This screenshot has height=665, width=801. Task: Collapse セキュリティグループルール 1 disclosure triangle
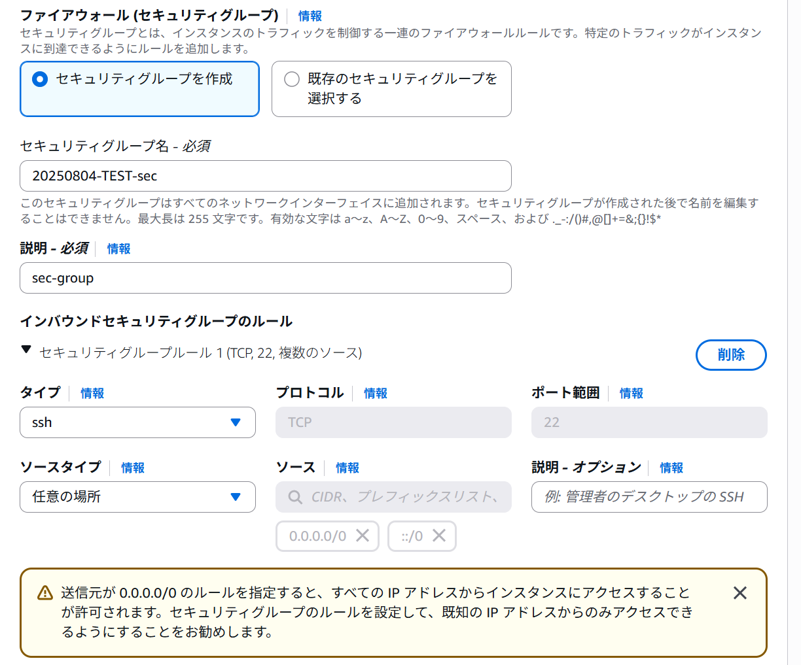click(26, 350)
